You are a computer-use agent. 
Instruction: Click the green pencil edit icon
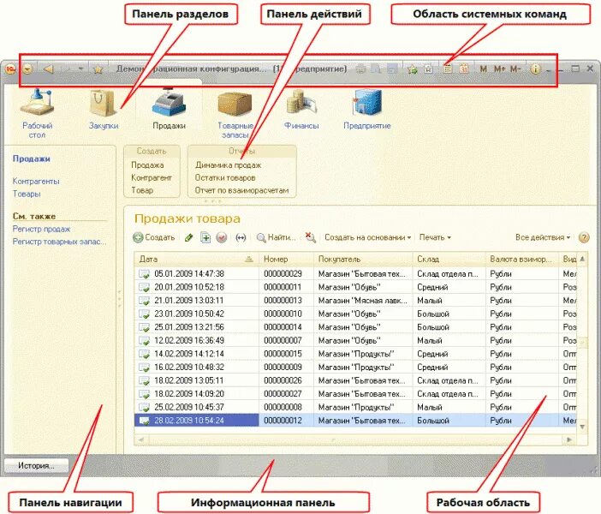(x=188, y=238)
